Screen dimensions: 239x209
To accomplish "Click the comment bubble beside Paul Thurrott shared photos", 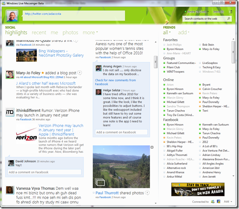I will coord(147,193).
